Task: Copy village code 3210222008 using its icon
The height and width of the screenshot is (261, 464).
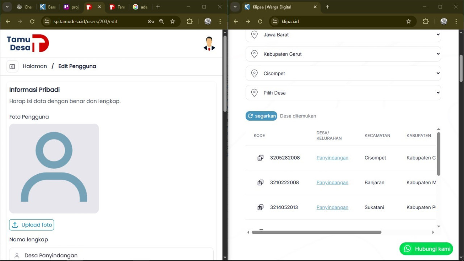Action: [260, 183]
